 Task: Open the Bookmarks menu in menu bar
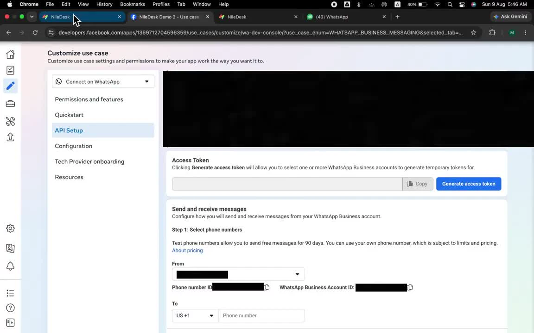point(133,5)
